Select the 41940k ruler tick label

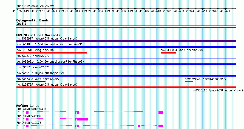[x=144, y=11]
